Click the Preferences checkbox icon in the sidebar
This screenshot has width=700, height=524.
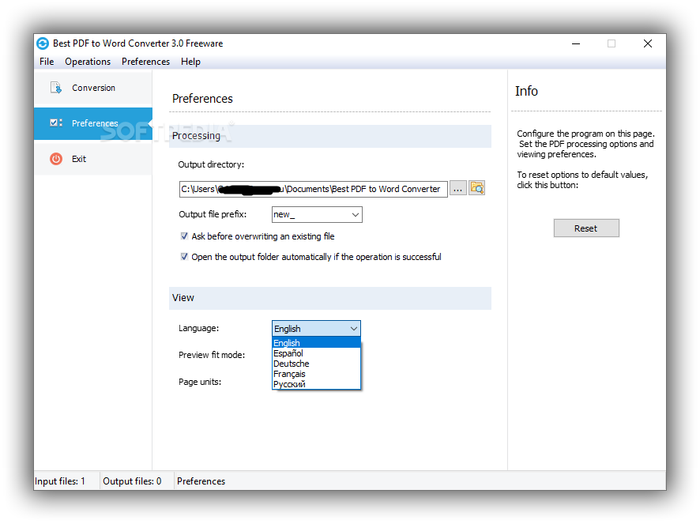pyautogui.click(x=56, y=123)
